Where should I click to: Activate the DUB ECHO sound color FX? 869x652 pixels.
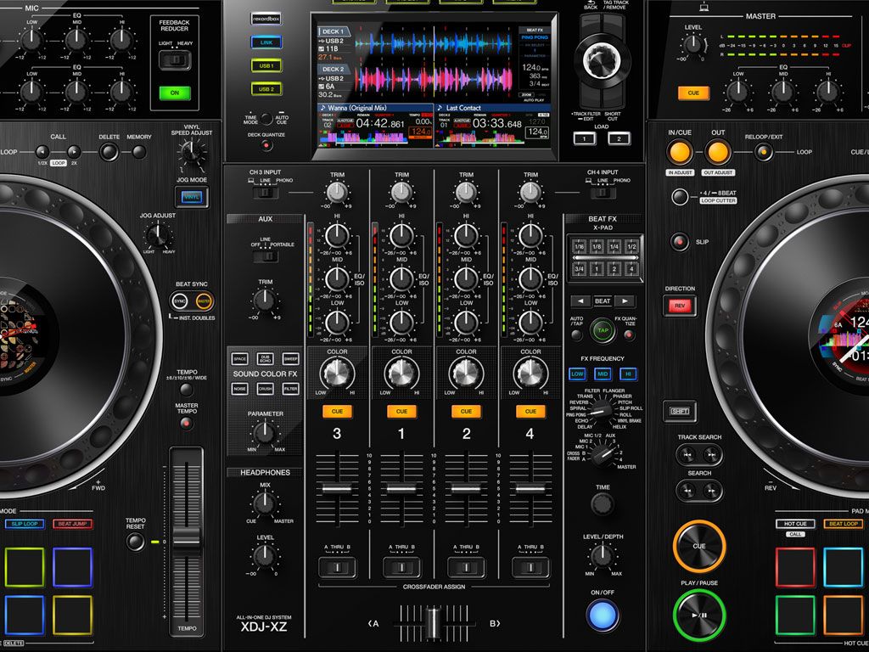266,359
